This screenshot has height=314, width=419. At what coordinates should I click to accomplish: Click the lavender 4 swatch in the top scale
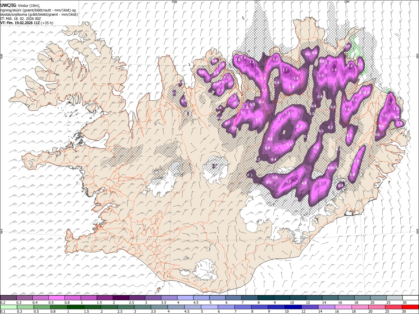[185, 298]
